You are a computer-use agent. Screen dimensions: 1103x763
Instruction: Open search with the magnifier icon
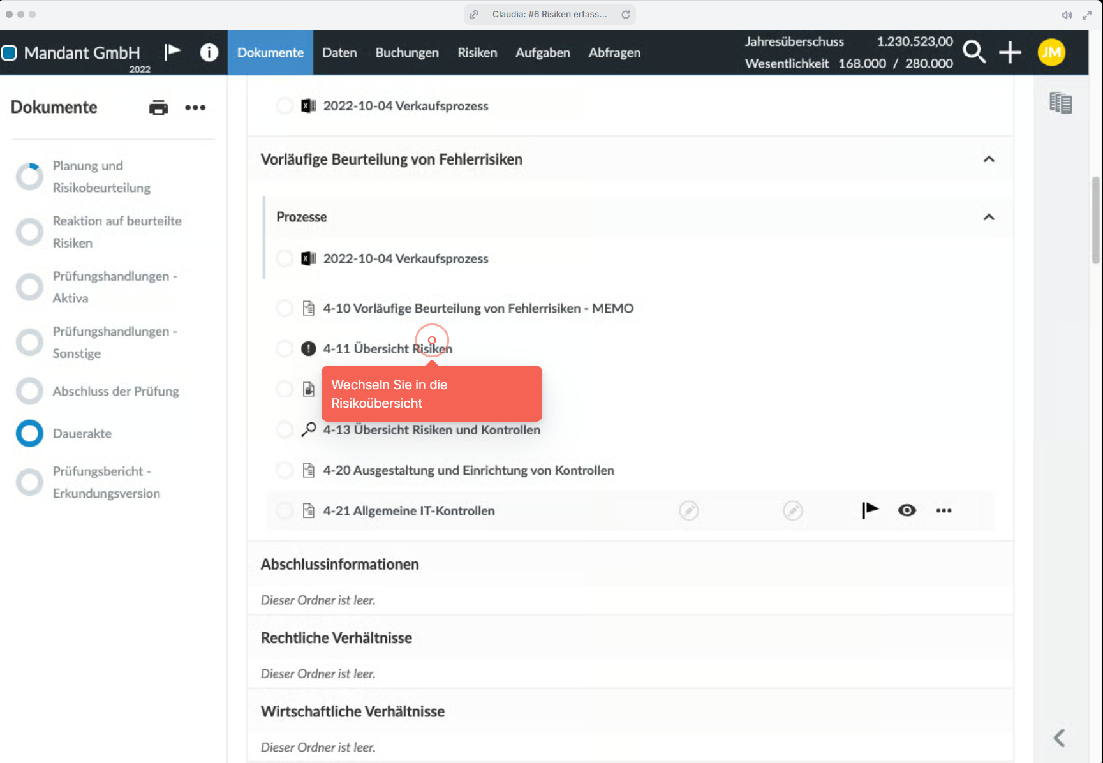(x=974, y=52)
